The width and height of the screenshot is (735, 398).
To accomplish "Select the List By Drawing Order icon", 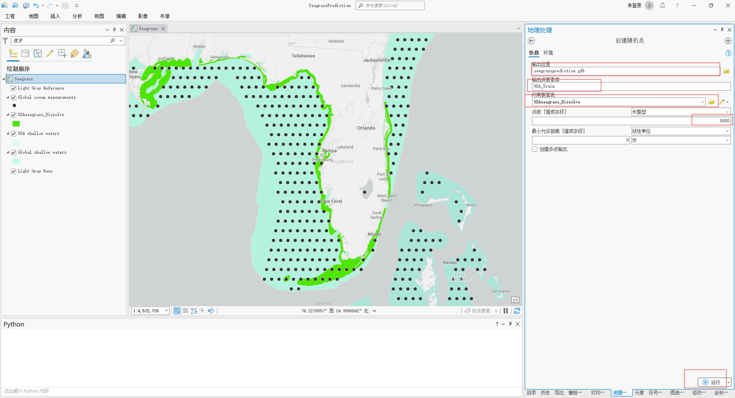I will pyautogui.click(x=13, y=53).
